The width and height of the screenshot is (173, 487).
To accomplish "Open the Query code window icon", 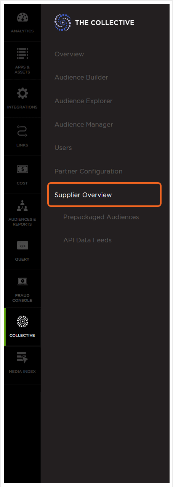I will coord(22,246).
